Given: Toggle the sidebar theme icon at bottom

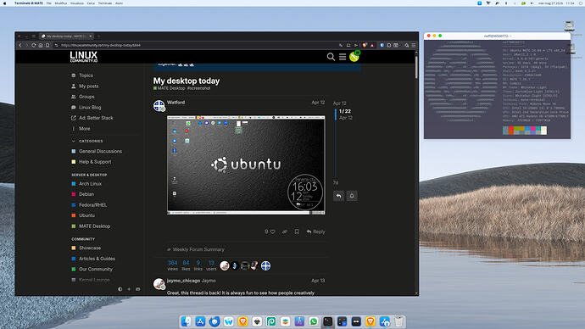Looking at the screenshot, I should point(120,289).
